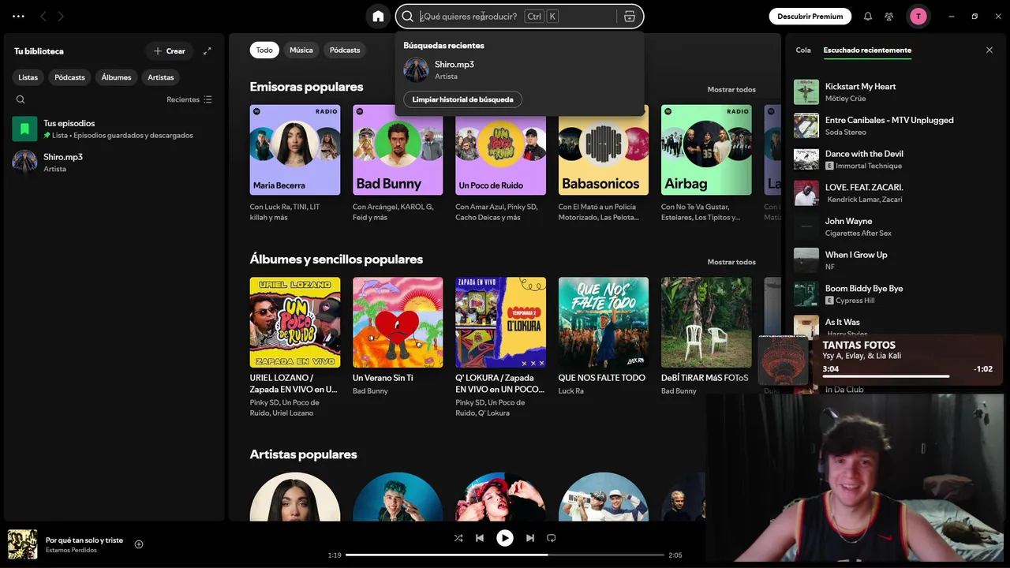The width and height of the screenshot is (1010, 568).
Task: Switch to Escuchado recientemente tab
Action: (867, 50)
